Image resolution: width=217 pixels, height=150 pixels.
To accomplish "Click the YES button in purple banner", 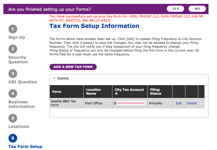I will click(x=175, y=9).
